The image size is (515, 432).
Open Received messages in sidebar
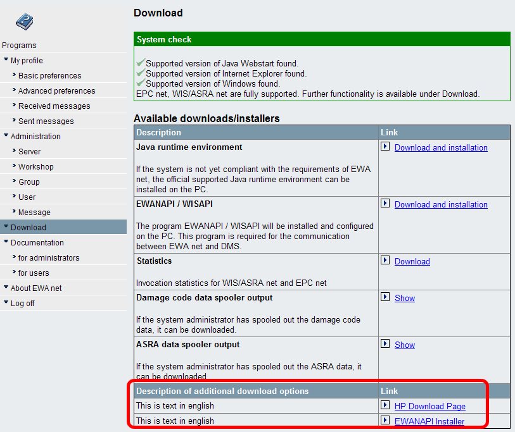pyautogui.click(x=54, y=106)
